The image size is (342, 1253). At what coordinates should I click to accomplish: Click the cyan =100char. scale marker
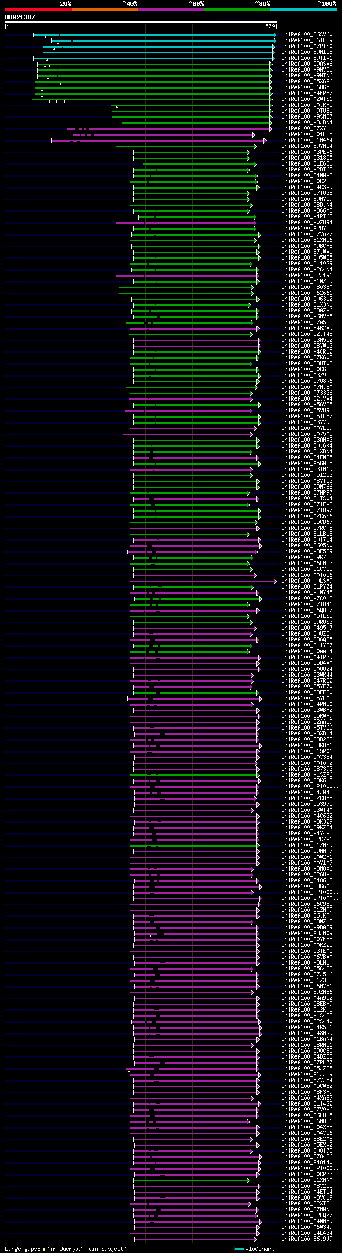[x=239, y=1249]
